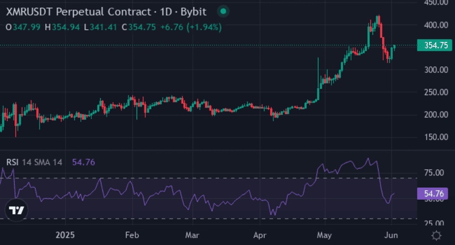Click the high price value 354.94
The height and width of the screenshot is (245, 455).
click(x=66, y=27)
